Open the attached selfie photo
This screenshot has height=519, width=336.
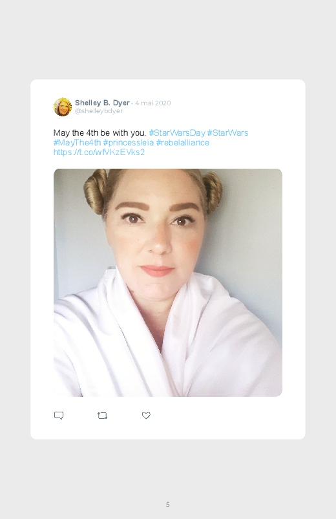(168, 282)
